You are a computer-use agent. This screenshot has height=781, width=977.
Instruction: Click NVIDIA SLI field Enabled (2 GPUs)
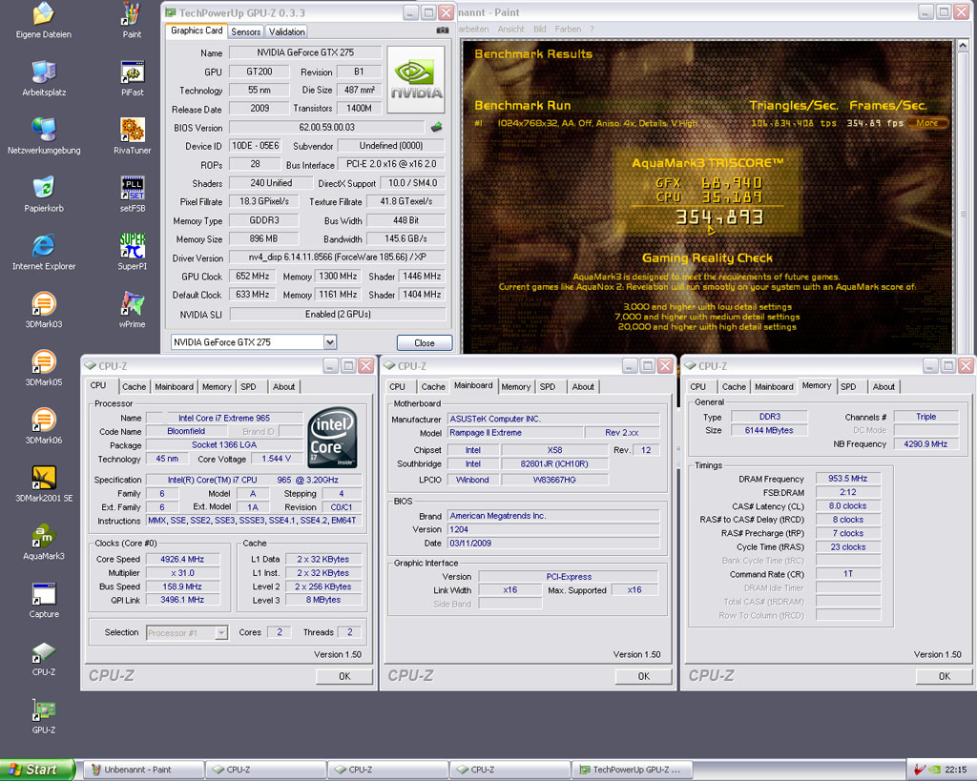click(338, 314)
